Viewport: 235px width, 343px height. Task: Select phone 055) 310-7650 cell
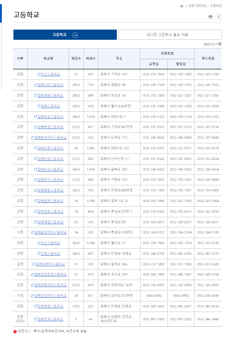coord(153,74)
